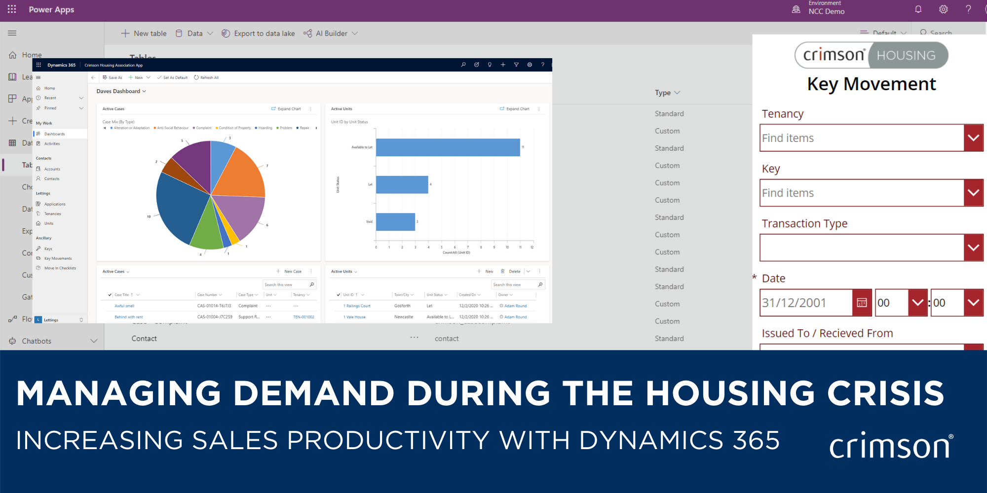Select Tenancies in the Lettings navigation

[52, 213]
